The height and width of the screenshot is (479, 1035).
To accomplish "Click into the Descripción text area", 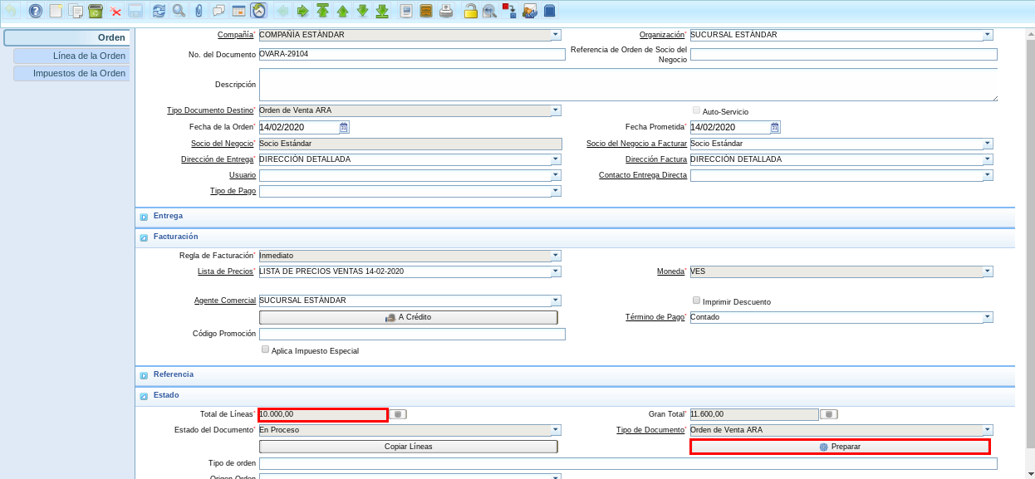I will coord(627,85).
